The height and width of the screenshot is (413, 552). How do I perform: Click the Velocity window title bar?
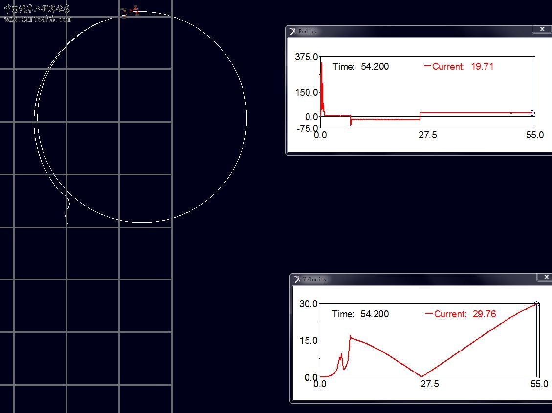tap(416, 279)
